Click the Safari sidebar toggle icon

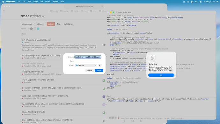(4, 11)
